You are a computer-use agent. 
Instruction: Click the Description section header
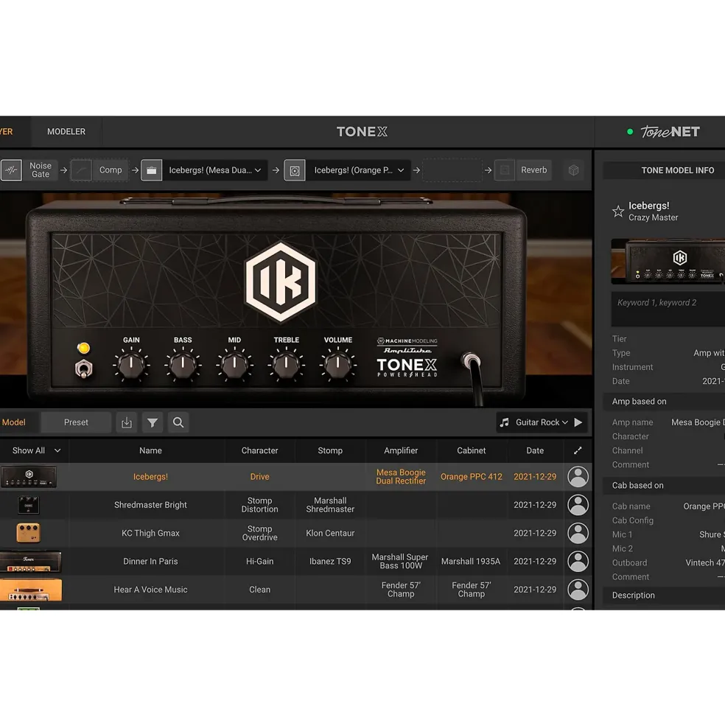coord(664,596)
